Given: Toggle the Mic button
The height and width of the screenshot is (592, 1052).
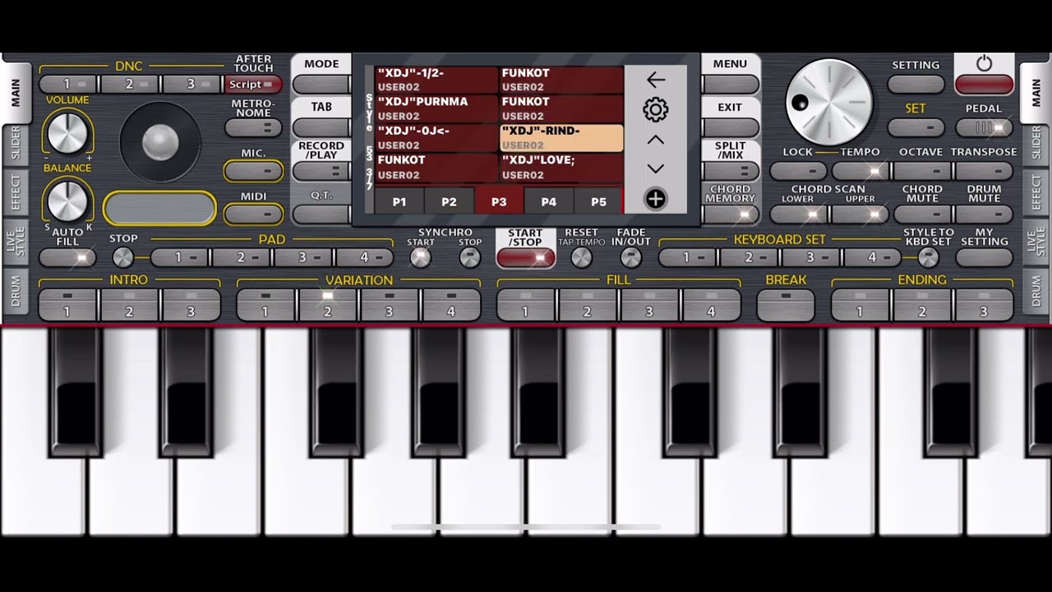Looking at the screenshot, I should point(253,171).
